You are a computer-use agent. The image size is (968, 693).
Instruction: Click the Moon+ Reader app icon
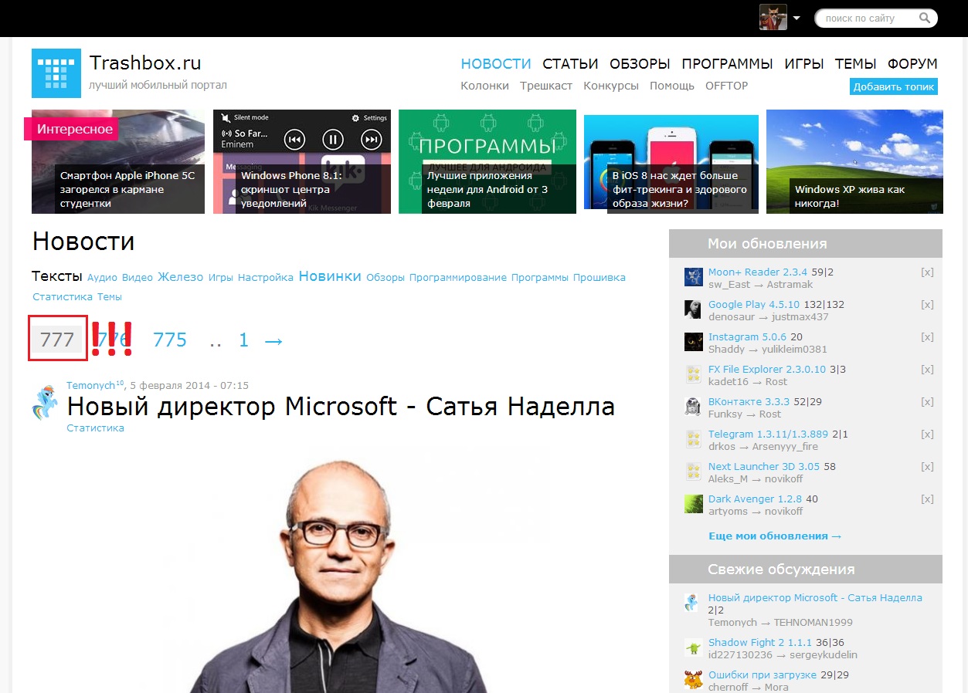coord(693,277)
